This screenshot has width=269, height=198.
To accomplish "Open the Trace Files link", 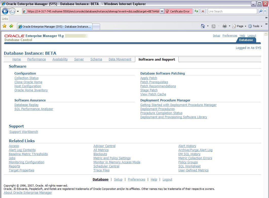I will pyautogui.click(x=101, y=170).
